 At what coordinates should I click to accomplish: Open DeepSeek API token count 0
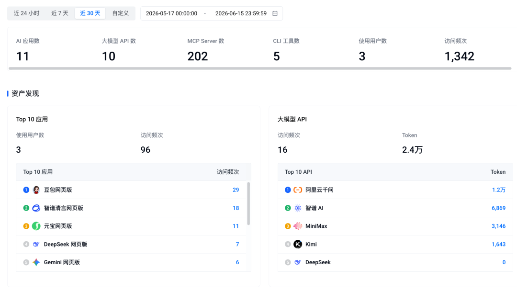coord(504,262)
